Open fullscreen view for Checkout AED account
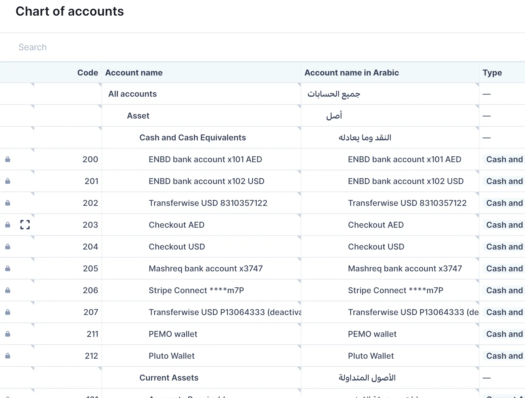Image resolution: width=525 pixels, height=398 pixels. tap(25, 225)
